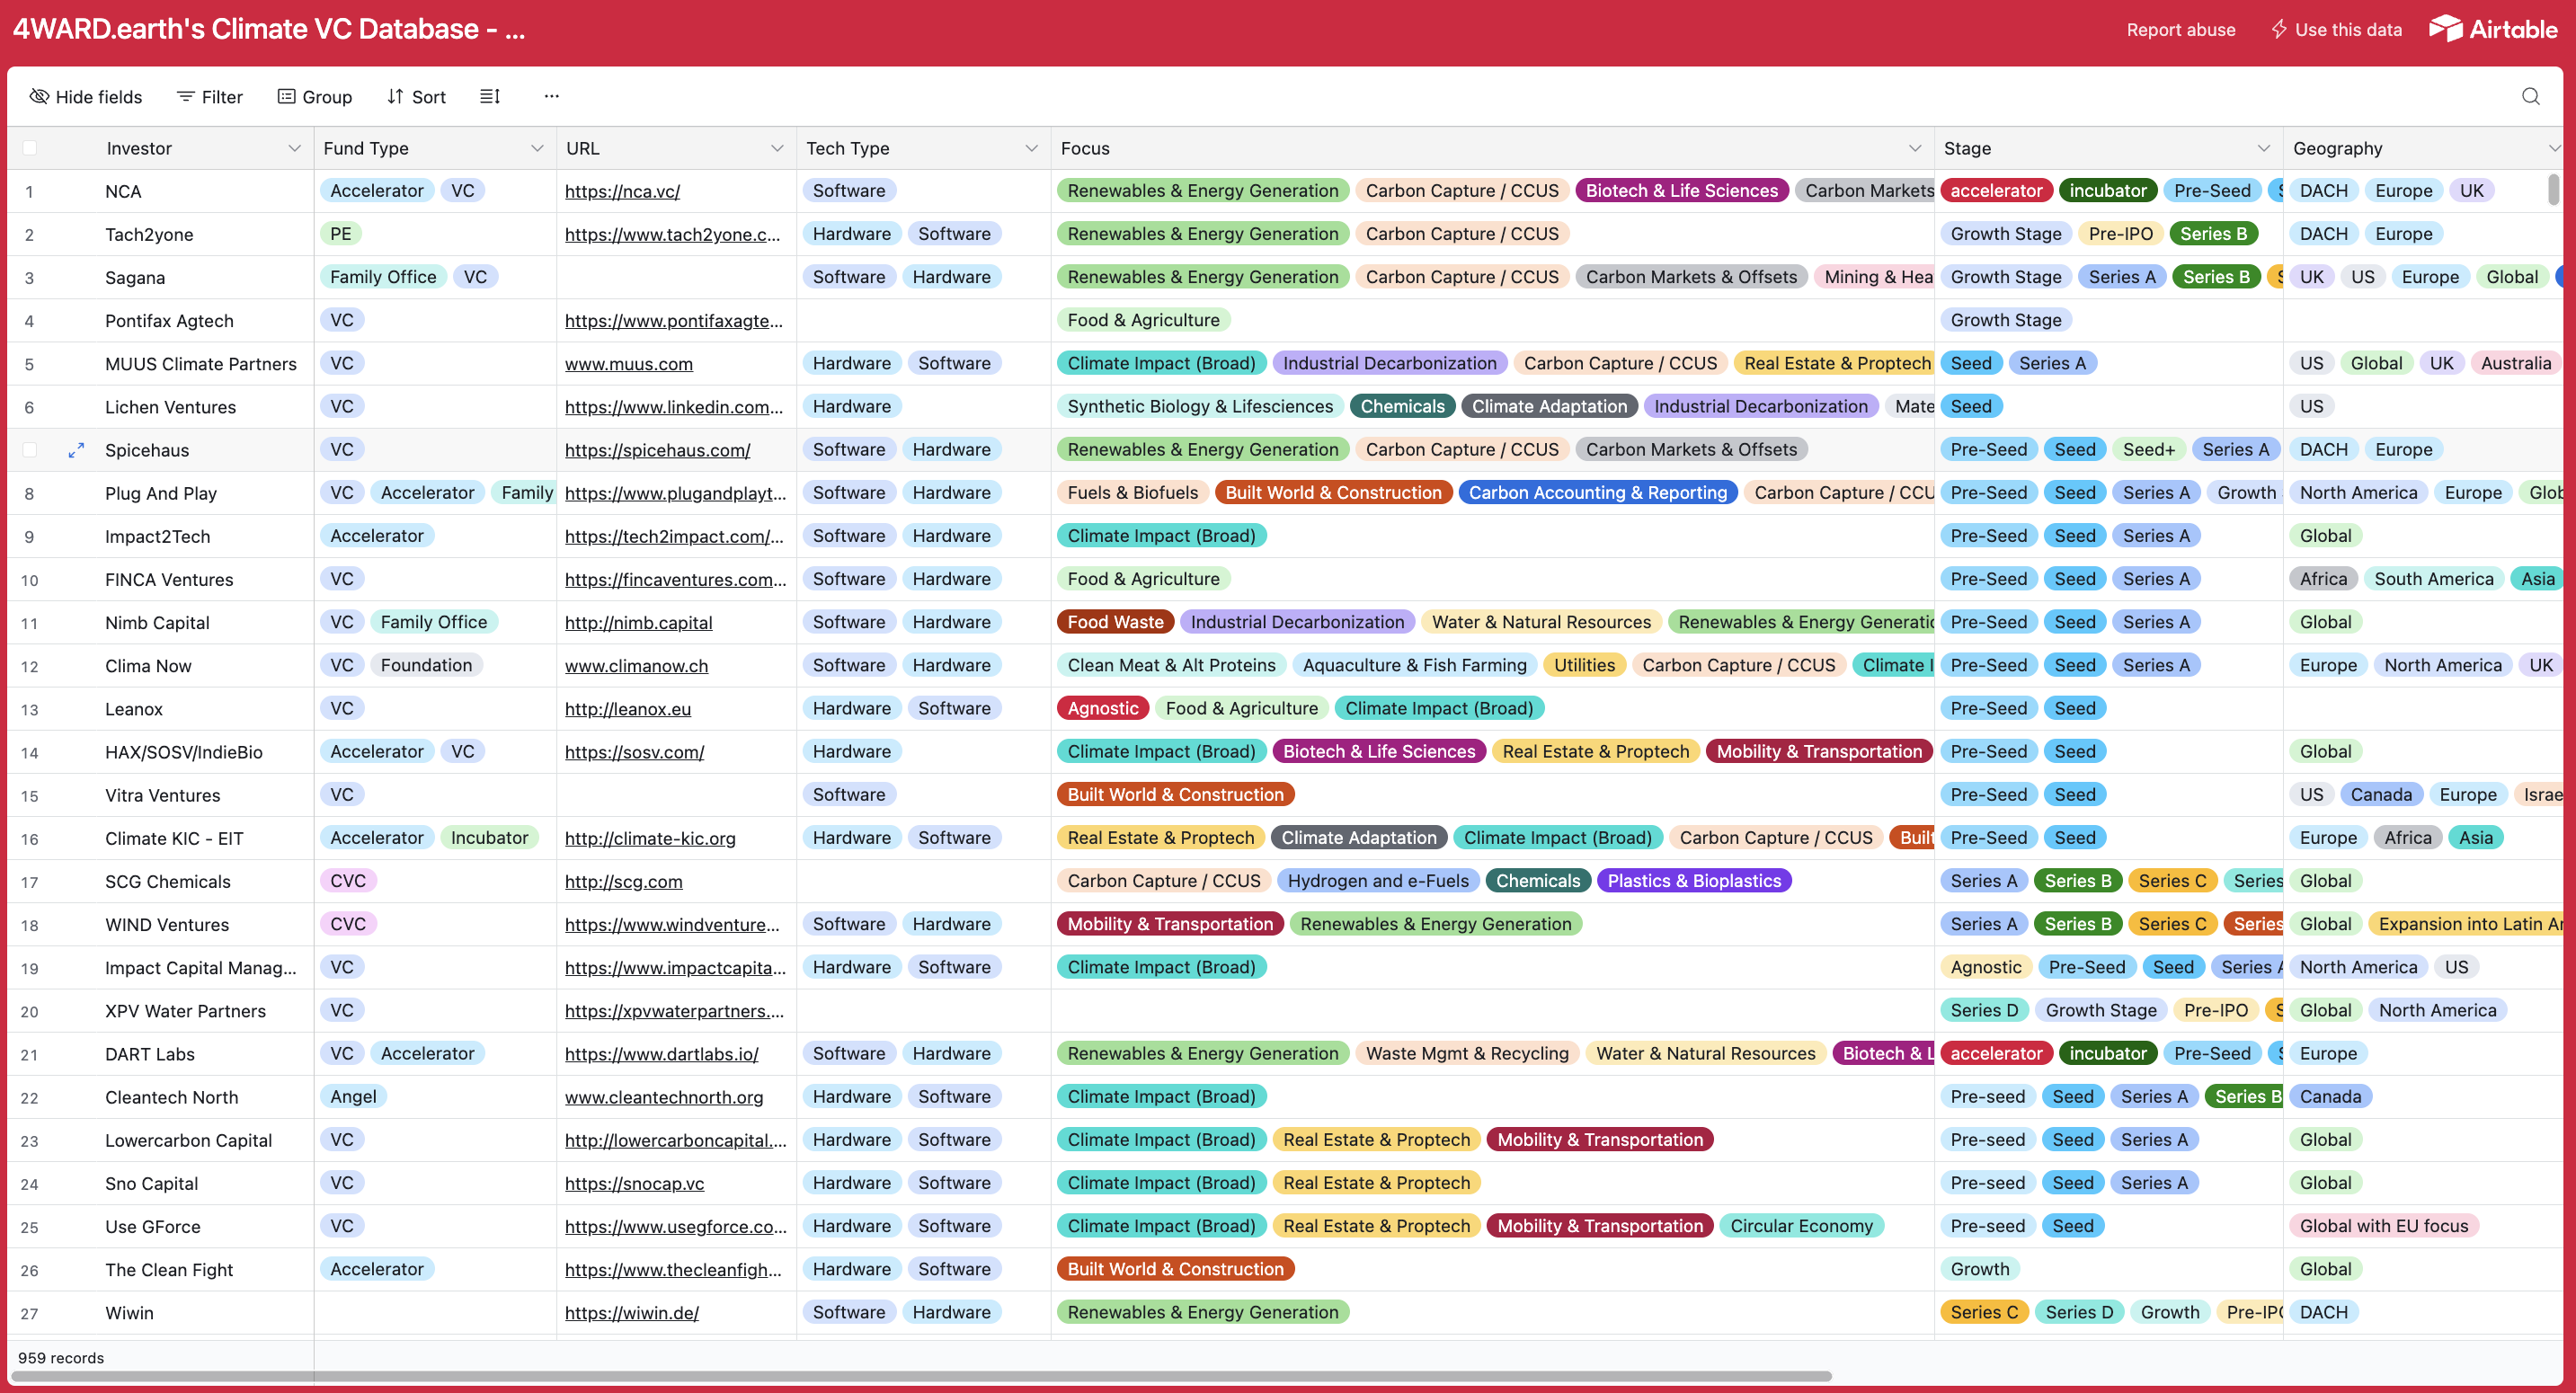This screenshot has width=2576, height=1393.
Task: Open the www.climanow.ch link
Action: 636,666
